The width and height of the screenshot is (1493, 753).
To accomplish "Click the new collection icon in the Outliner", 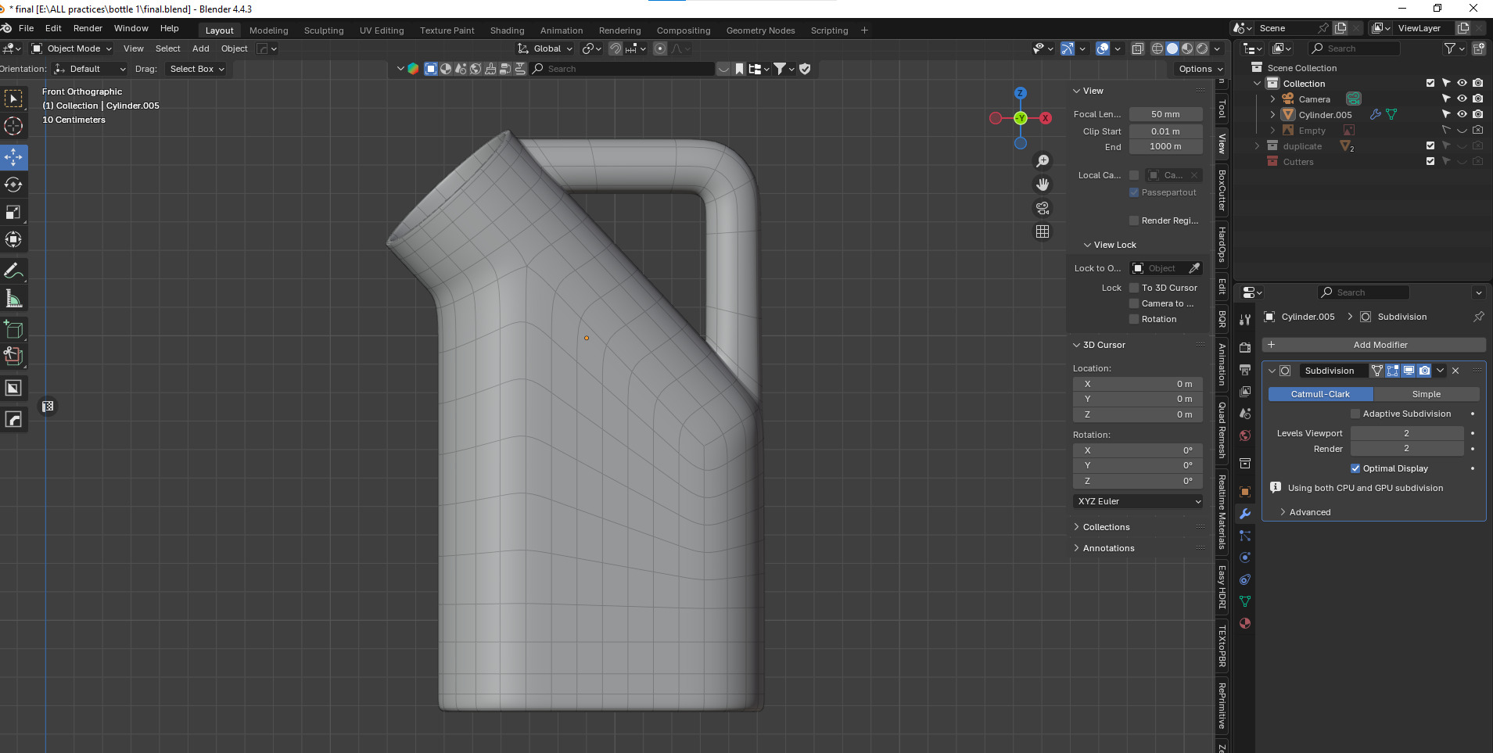I will click(1479, 48).
